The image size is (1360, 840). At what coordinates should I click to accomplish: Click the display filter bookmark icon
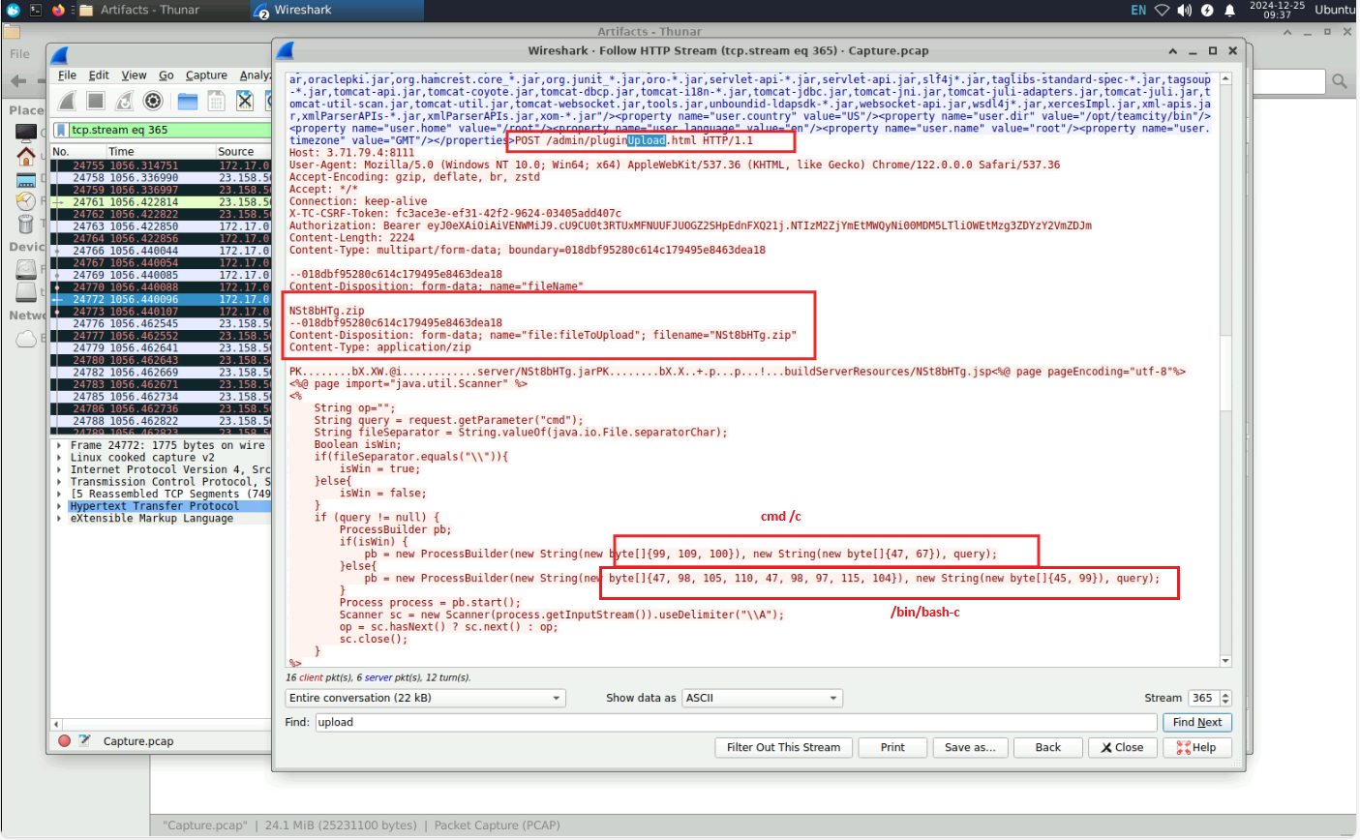click(x=61, y=130)
